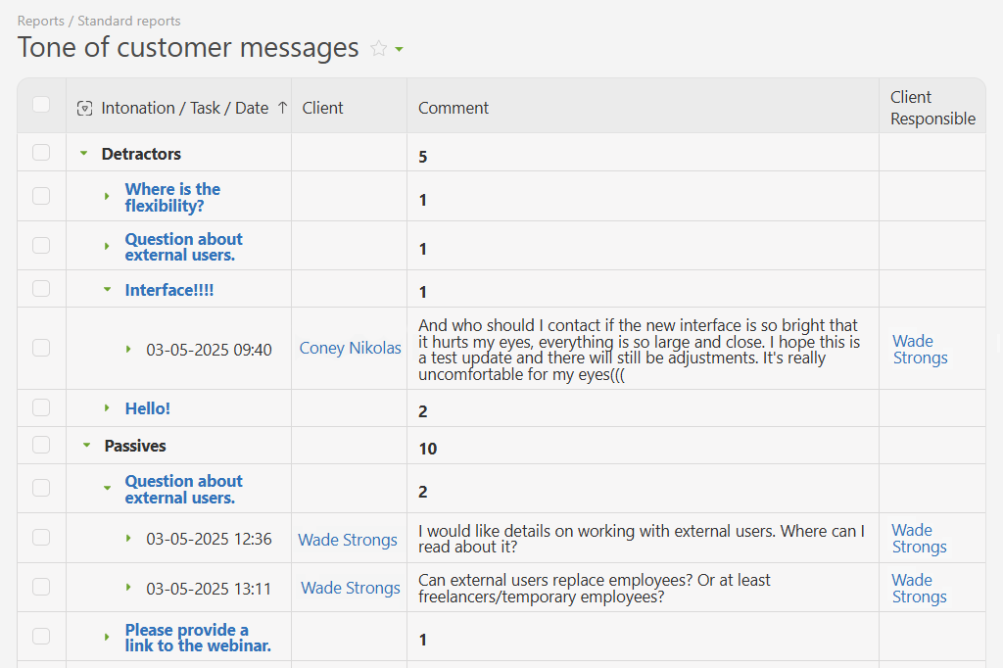This screenshot has width=1003, height=668.
Task: Click the comment 'Can external users replace employees?'
Action: (x=595, y=588)
